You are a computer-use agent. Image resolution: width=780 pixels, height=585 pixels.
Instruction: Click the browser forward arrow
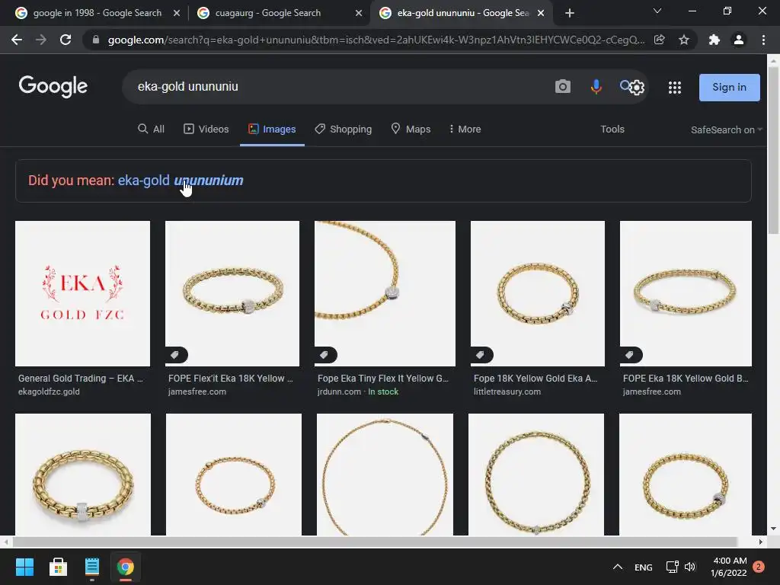tap(41, 40)
